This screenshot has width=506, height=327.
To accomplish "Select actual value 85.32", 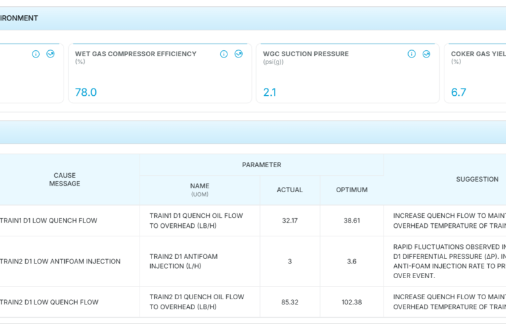I will click(290, 302).
